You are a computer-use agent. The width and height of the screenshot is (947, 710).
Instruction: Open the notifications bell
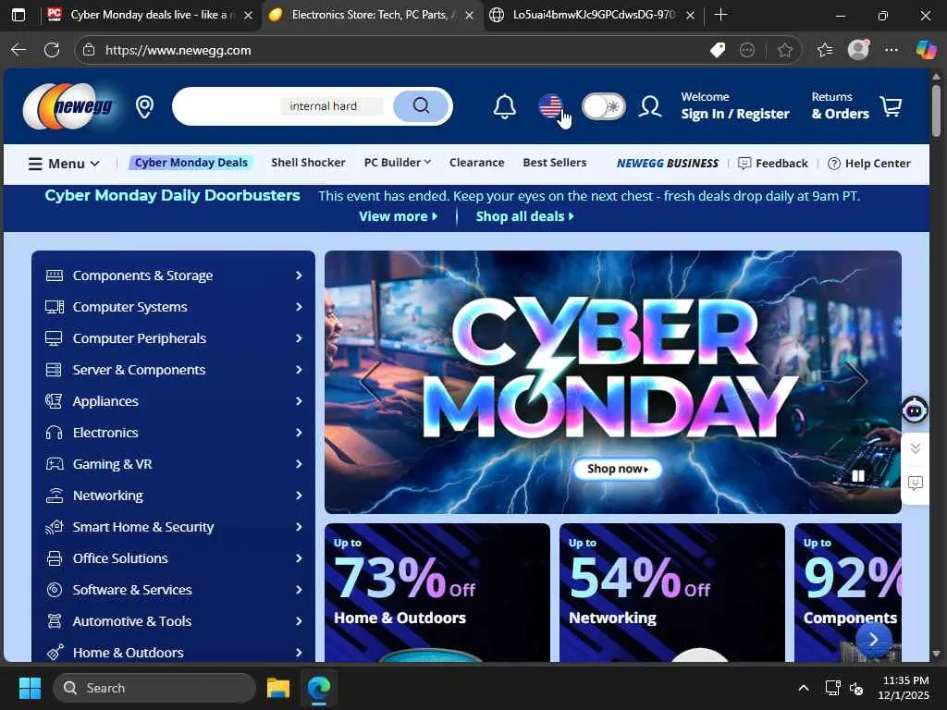coord(504,107)
